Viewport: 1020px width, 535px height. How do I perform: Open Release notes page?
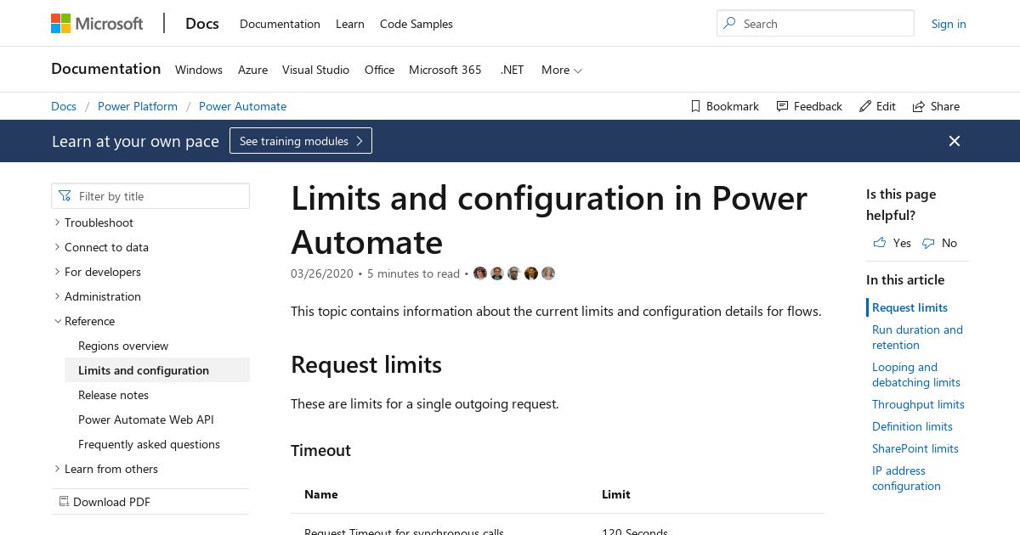[x=113, y=395]
